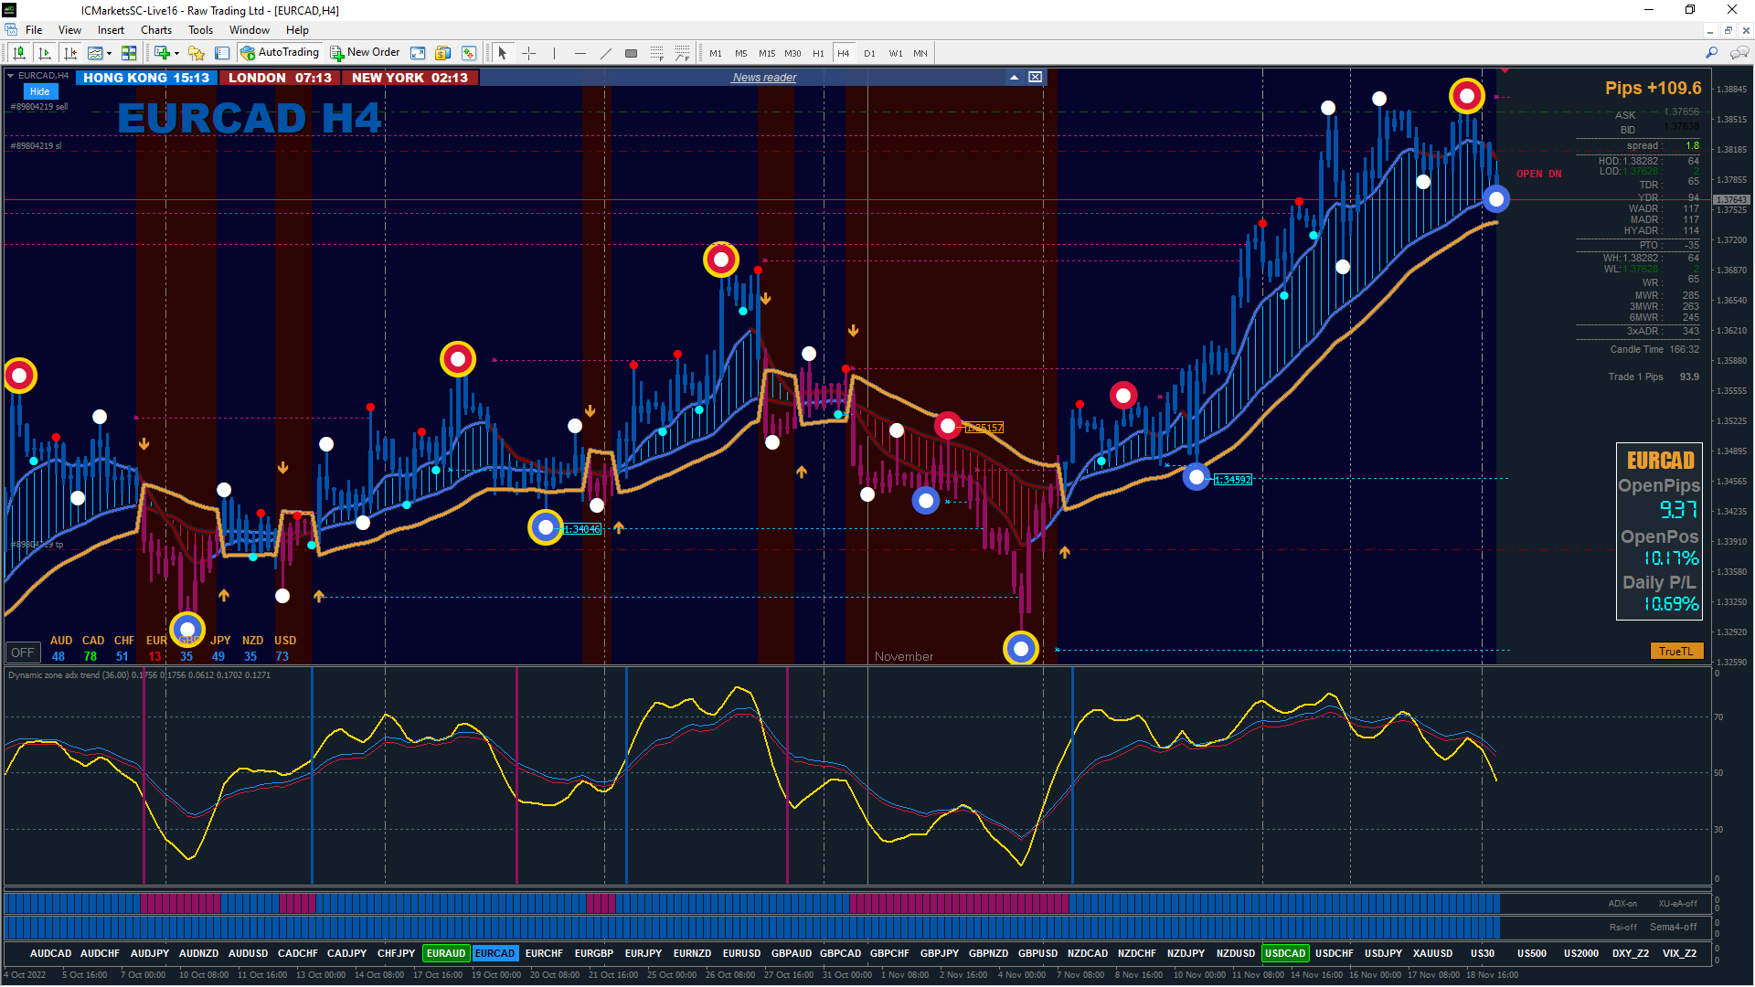Switch to the D1 timeframe
Image resolution: width=1755 pixels, height=987 pixels.
click(869, 53)
